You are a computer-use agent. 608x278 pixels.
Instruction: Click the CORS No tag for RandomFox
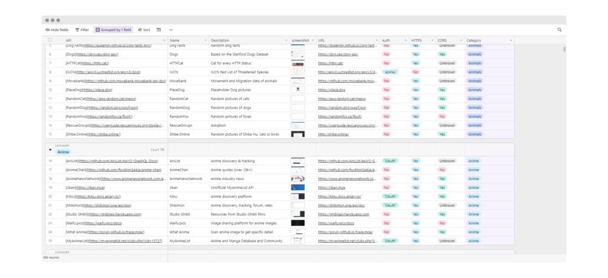tap(442, 116)
